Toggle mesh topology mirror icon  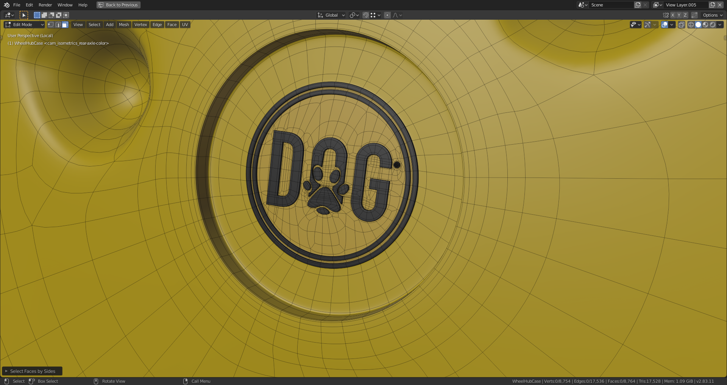pyautogui.click(x=666, y=15)
